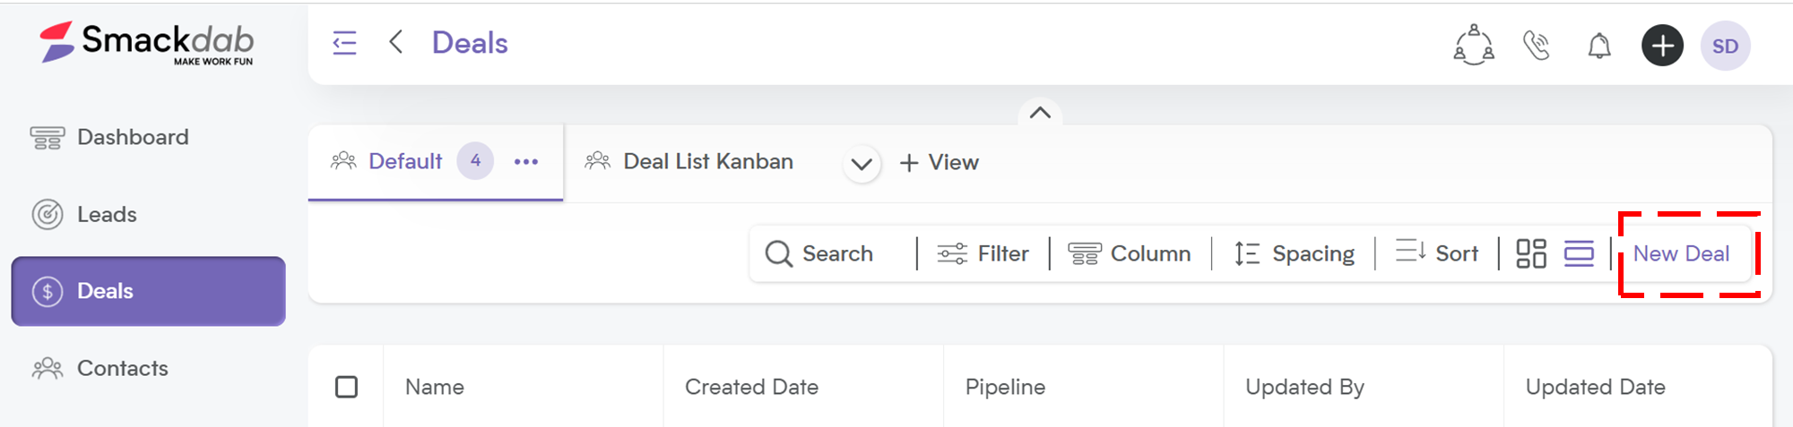Switch to list row view icon
The width and height of the screenshot is (1793, 427).
tap(1579, 253)
